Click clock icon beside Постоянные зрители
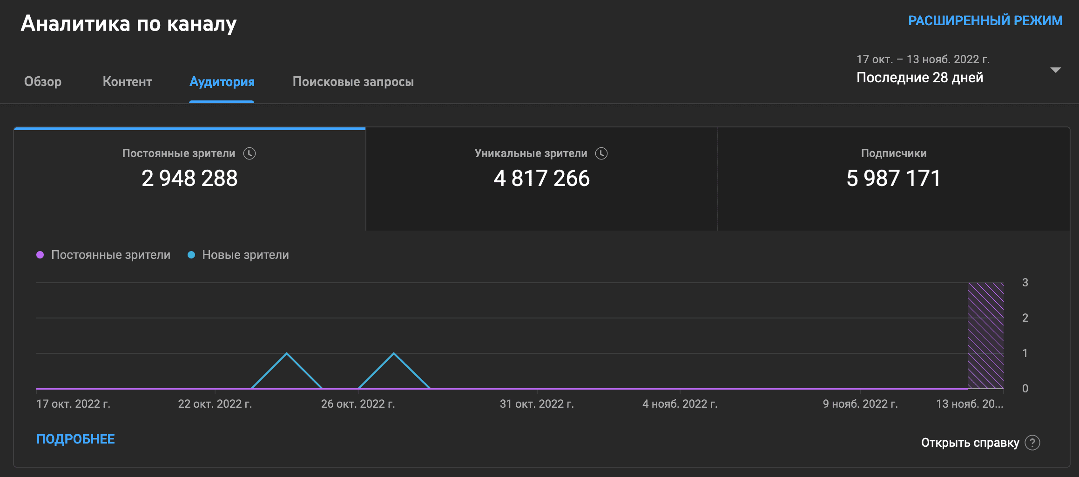Image resolution: width=1079 pixels, height=477 pixels. coord(250,153)
